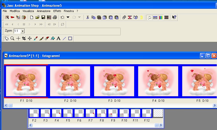Select the Registration mark crosshair tool

click(18, 38)
